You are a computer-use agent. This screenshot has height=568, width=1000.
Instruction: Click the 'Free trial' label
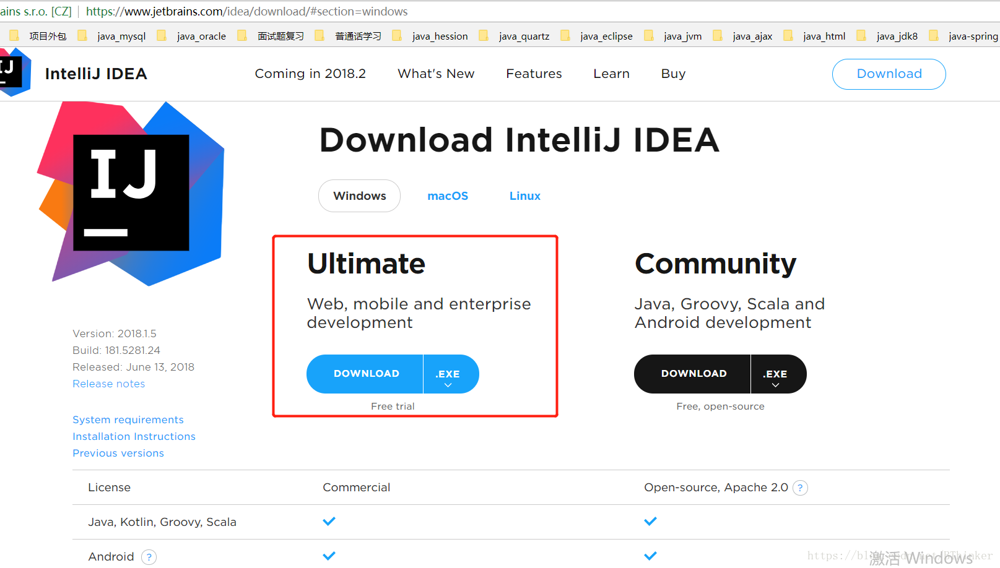[x=393, y=407]
